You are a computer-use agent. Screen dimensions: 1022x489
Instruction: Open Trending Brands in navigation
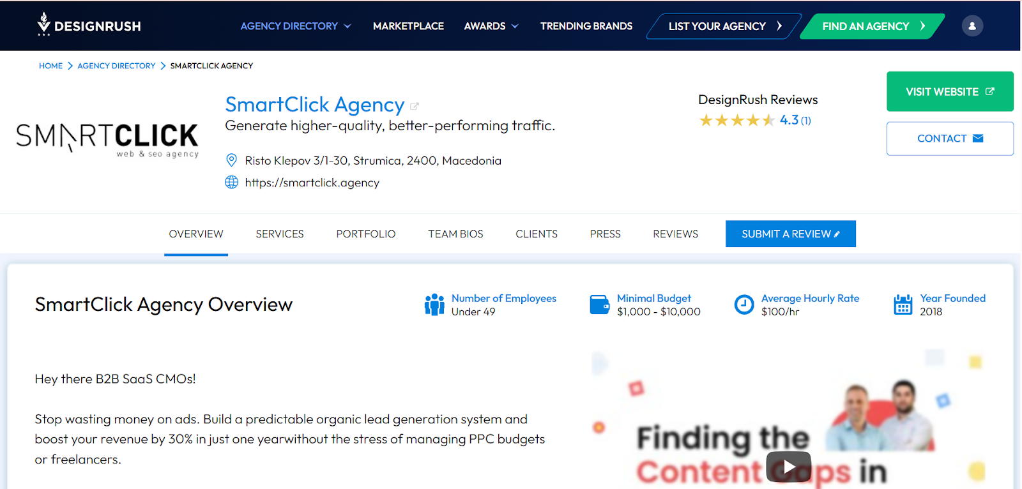(x=586, y=26)
